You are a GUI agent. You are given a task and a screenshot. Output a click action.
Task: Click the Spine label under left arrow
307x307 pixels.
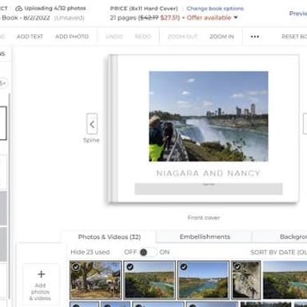[91, 140]
